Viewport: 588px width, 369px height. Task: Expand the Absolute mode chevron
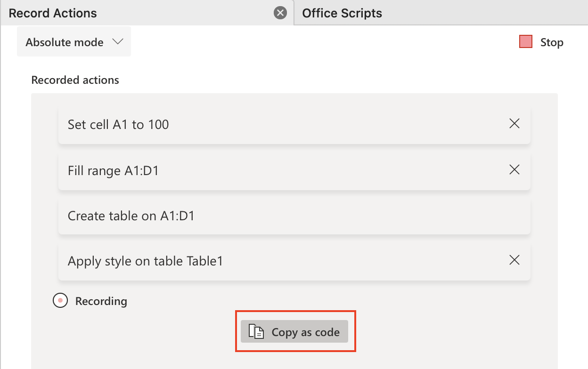point(119,41)
